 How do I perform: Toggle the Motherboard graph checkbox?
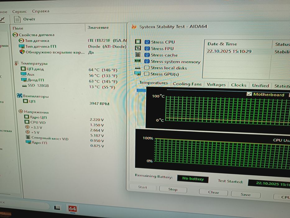click(249, 94)
